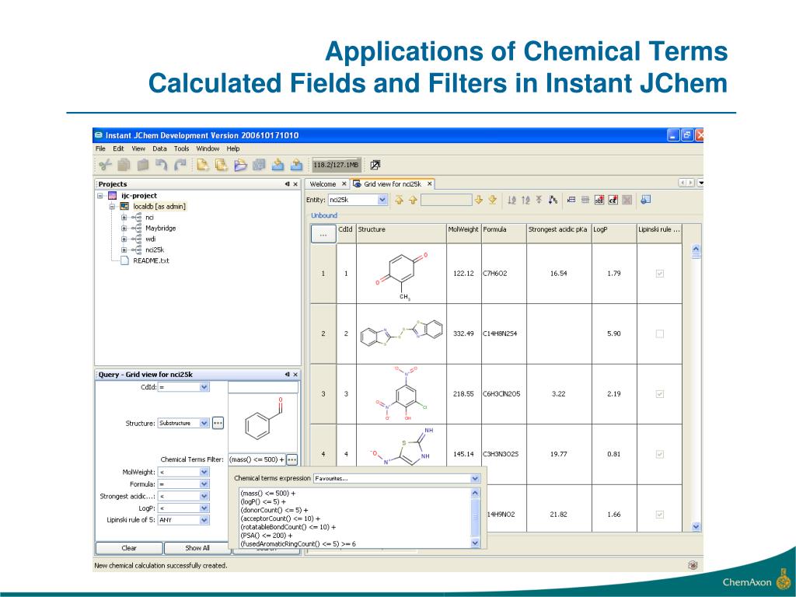Click the Save All toolbar icon

[259, 165]
